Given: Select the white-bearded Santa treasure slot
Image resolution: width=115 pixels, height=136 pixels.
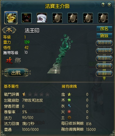Looking at the screenshot, I should click(x=42, y=18).
